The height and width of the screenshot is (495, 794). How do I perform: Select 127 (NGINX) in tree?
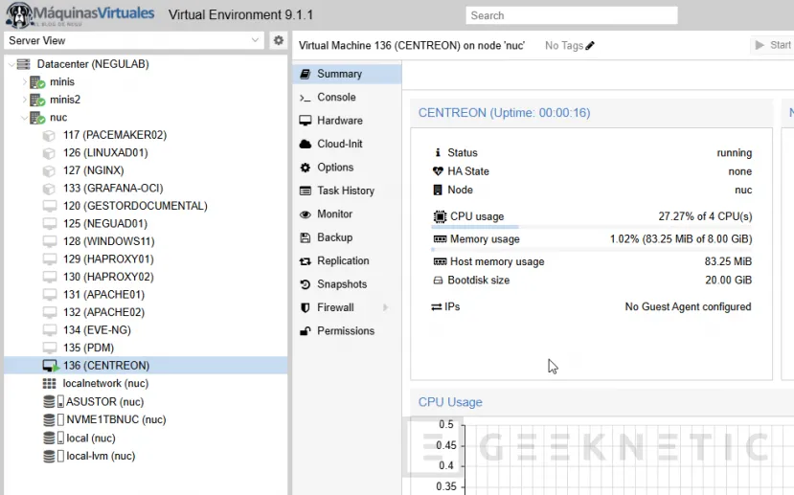(146, 170)
